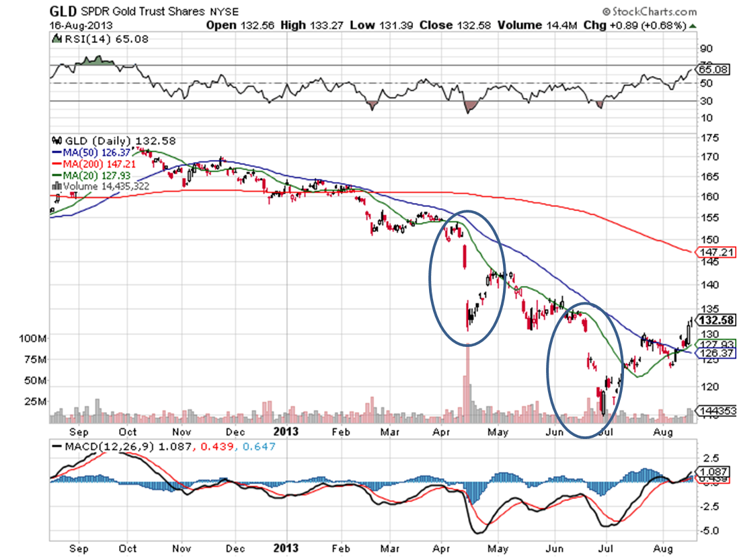
Task: Click the RSI mountain icon beside RSI(14)
Action: coord(56,38)
